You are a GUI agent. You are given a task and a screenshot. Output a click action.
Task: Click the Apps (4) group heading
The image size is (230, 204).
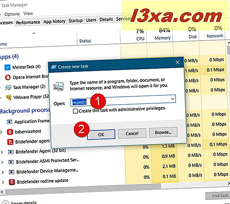tap(9, 57)
